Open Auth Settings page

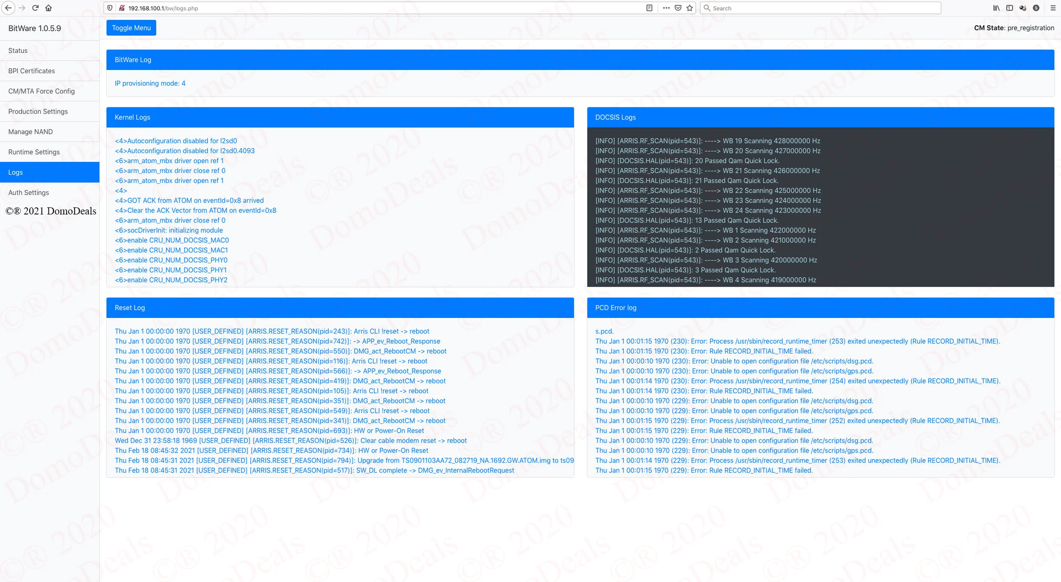(50, 192)
